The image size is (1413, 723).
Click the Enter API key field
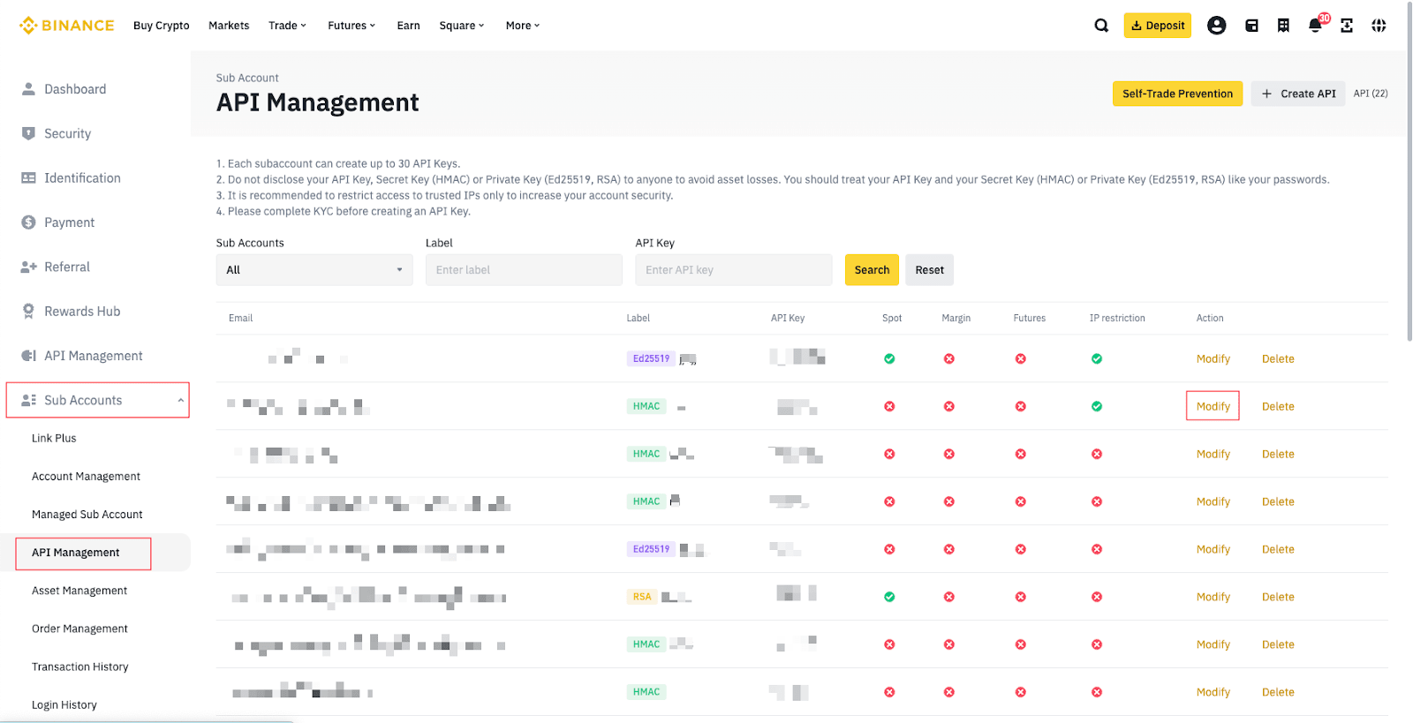733,270
